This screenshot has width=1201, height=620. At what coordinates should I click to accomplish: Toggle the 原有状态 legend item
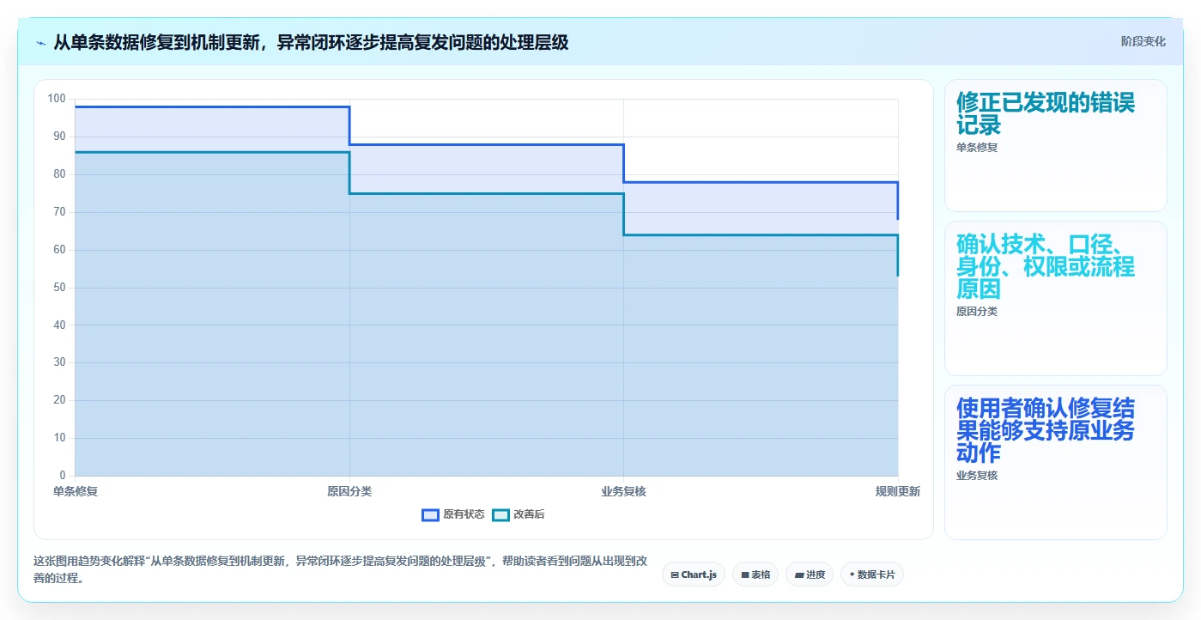pos(453,514)
